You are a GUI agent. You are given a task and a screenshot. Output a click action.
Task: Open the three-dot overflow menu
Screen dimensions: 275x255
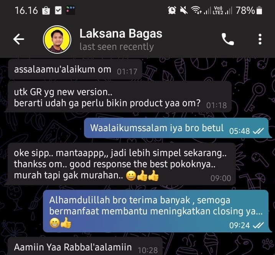260,39
